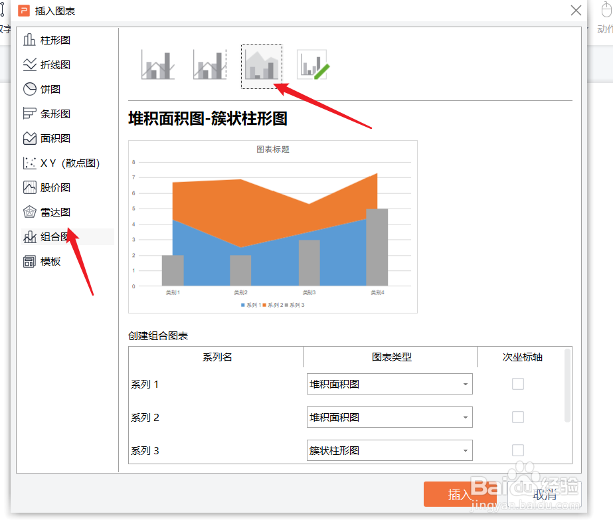Click the 系列 1 row label

tap(145, 385)
